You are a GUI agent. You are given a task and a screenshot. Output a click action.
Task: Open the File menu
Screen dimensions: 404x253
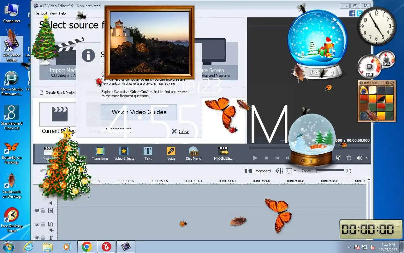point(36,13)
